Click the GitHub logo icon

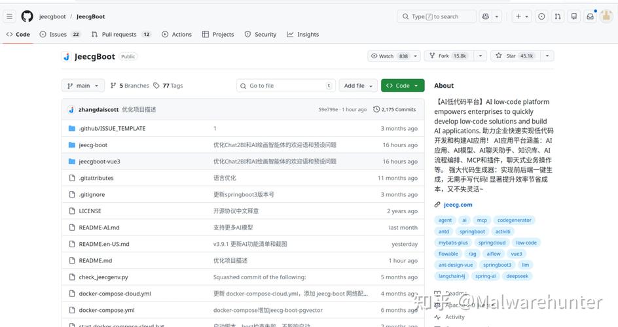(27, 16)
